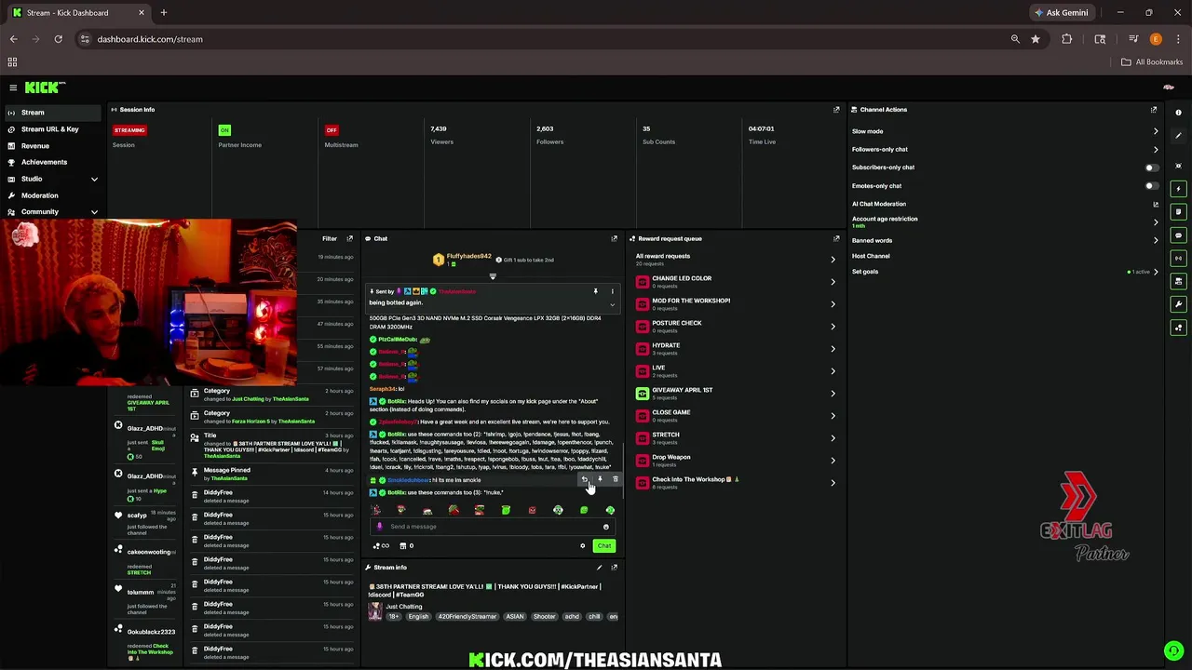Click the broadcast signal icon in the right toolbar
1192x670 pixels.
click(x=1178, y=258)
